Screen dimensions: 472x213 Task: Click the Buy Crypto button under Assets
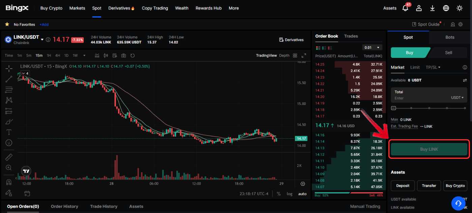pyautogui.click(x=455, y=185)
